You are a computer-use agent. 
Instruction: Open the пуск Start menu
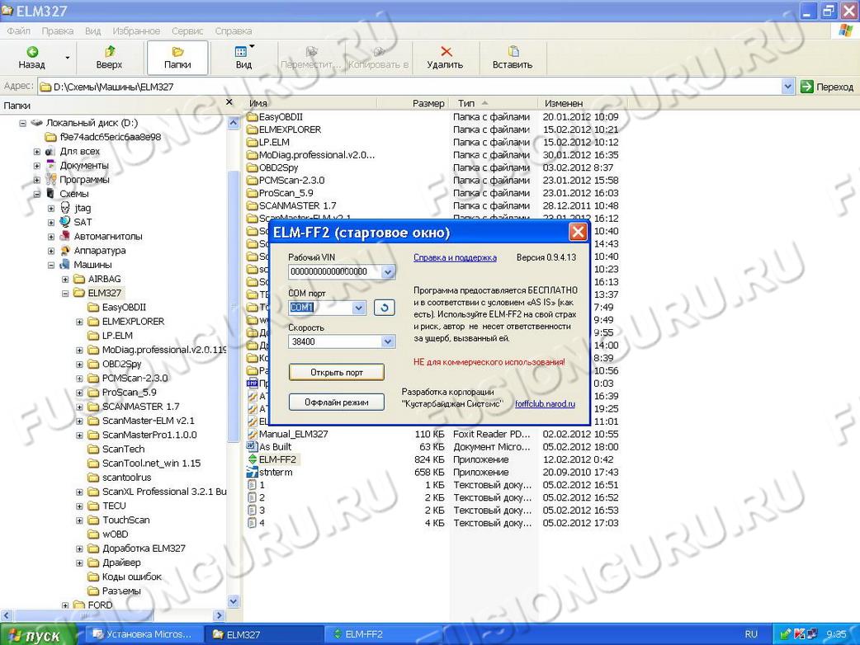[37, 634]
